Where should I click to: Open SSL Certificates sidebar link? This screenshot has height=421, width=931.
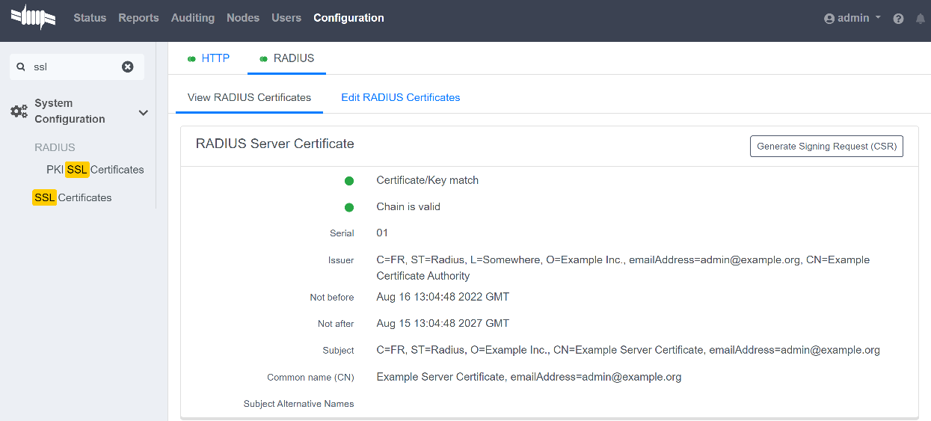point(73,197)
